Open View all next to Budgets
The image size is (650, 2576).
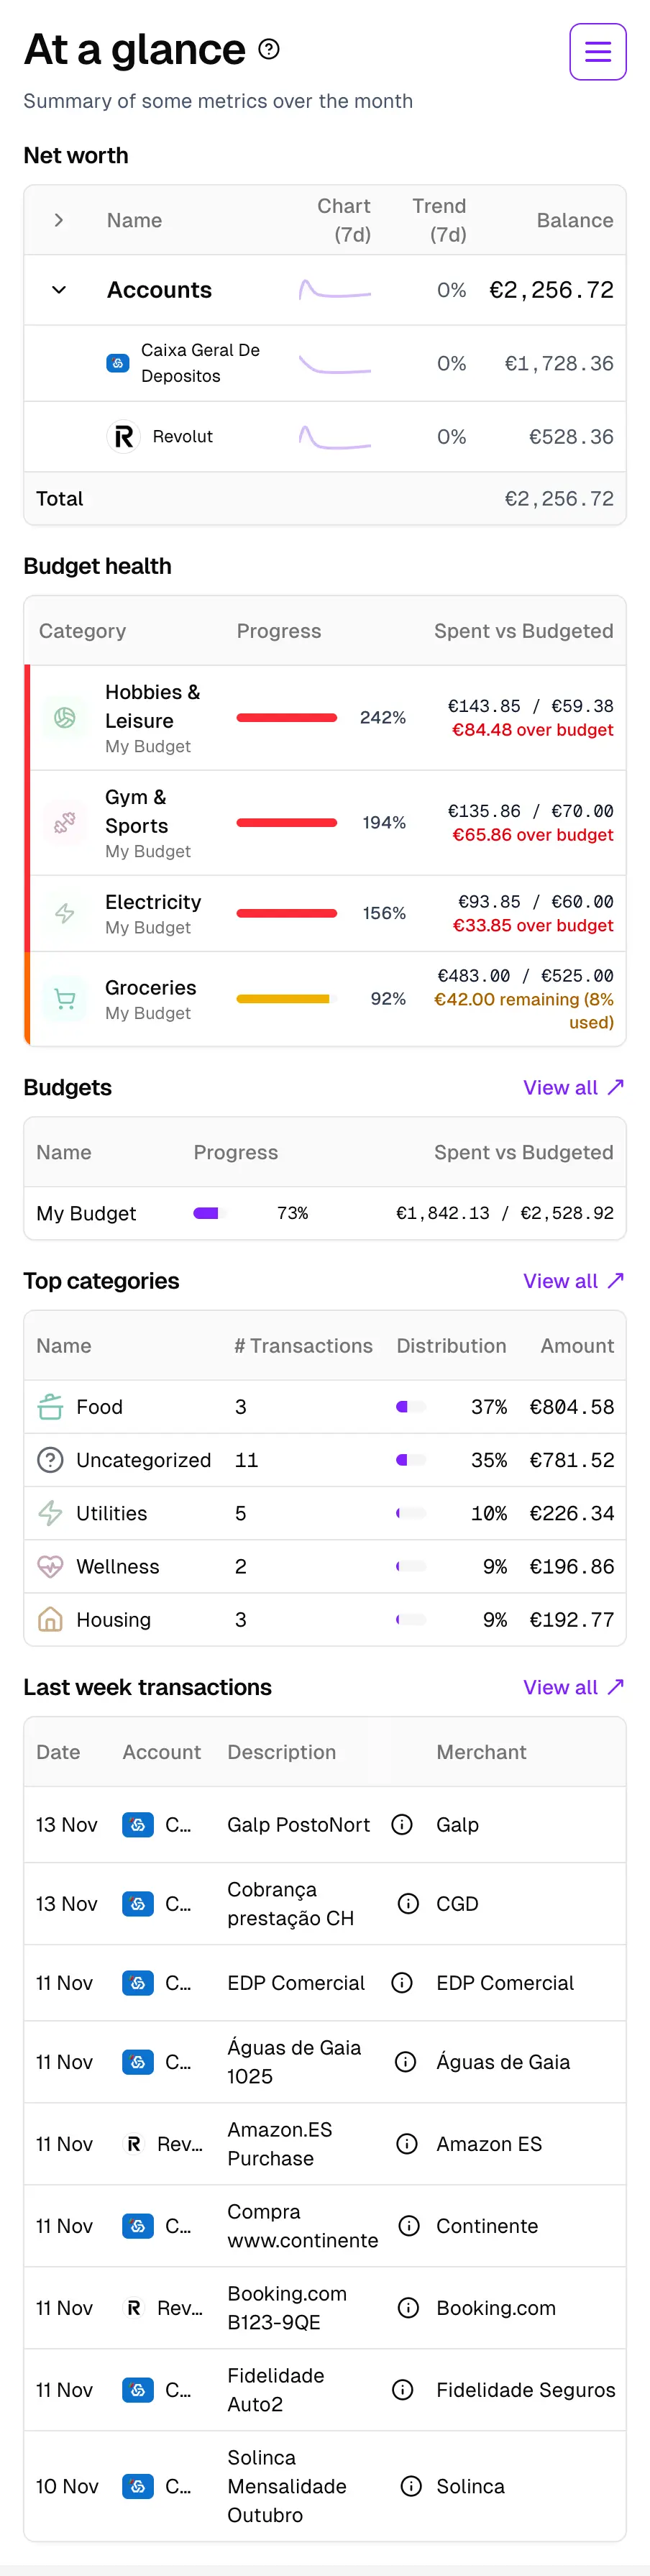[573, 1087]
